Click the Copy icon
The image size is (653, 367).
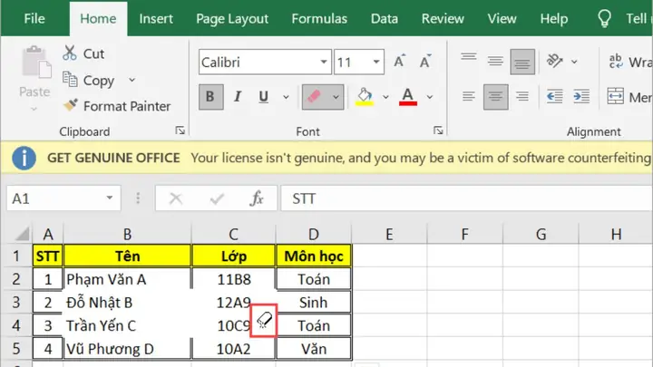[70, 79]
